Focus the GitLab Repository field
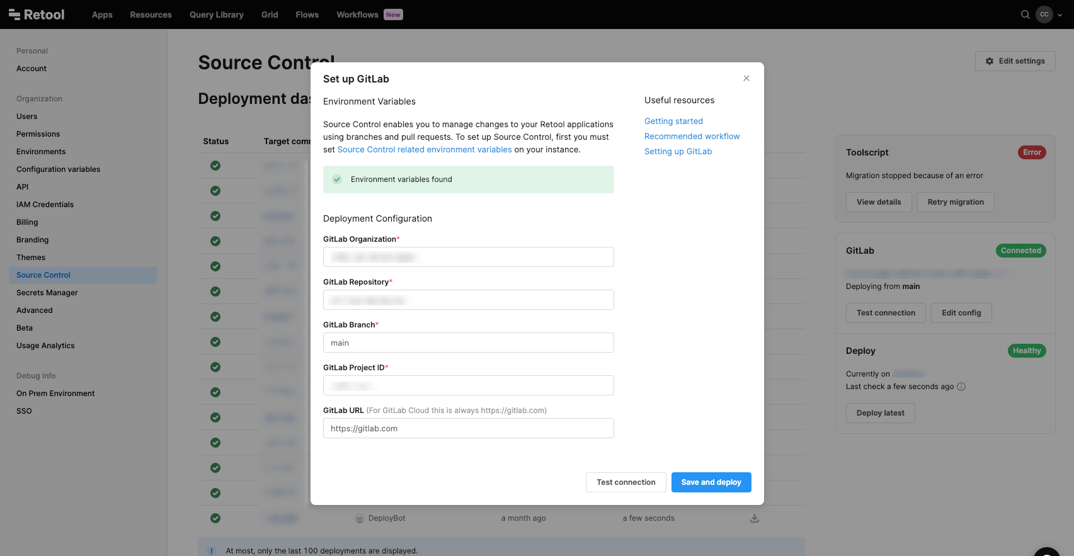1074x556 pixels. [469, 300]
